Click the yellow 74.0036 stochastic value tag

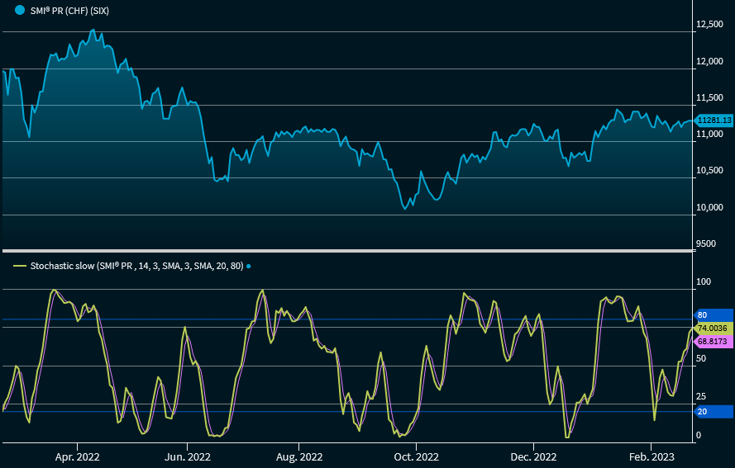(x=713, y=329)
